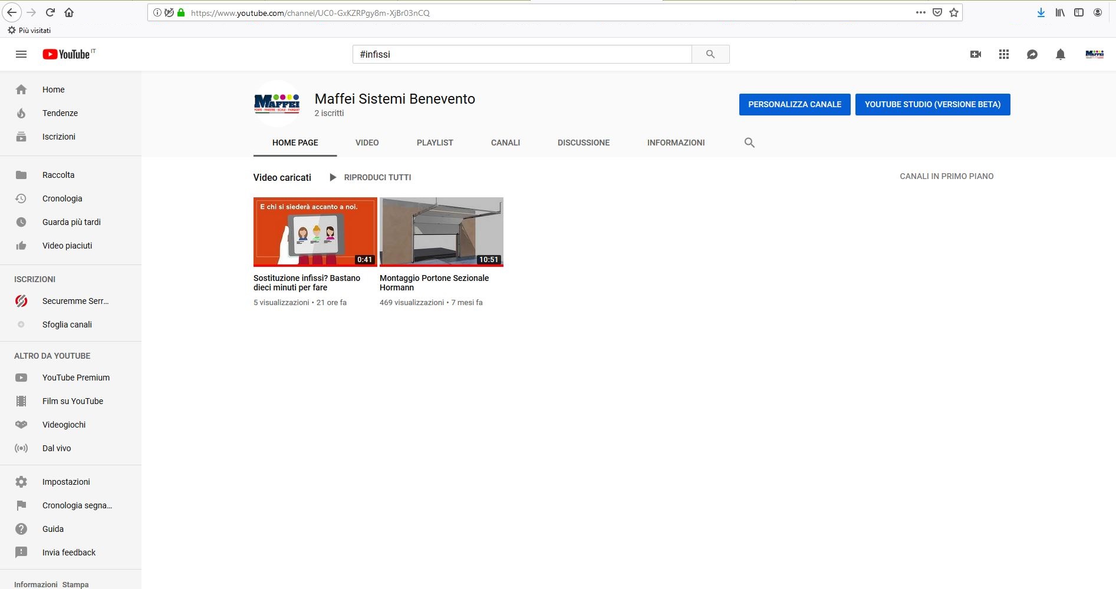Open the Più visitati bookmarks item
The height and width of the screenshot is (589, 1116).
point(29,30)
